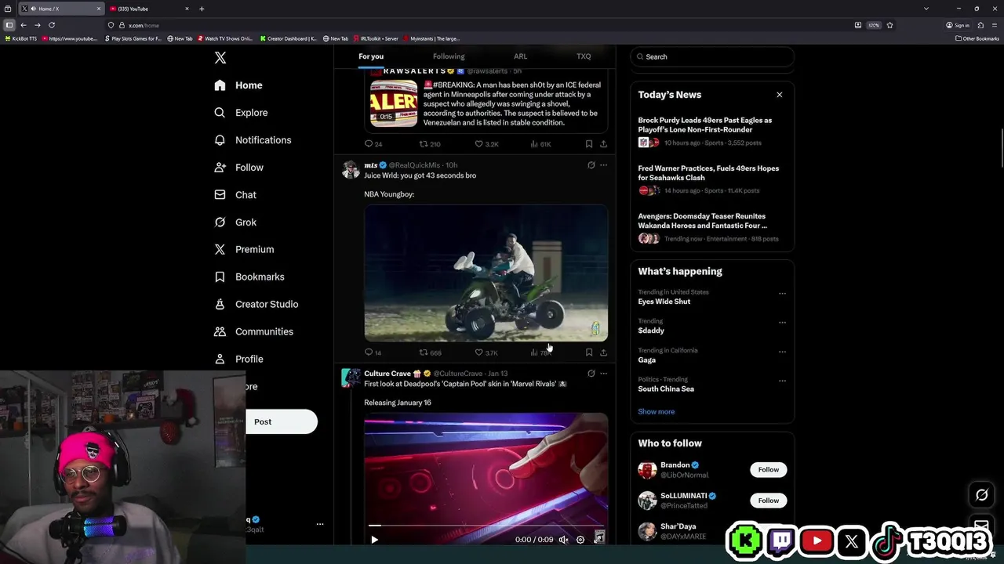Bookmark this page with star icon
This screenshot has width=1004, height=564.
click(889, 25)
